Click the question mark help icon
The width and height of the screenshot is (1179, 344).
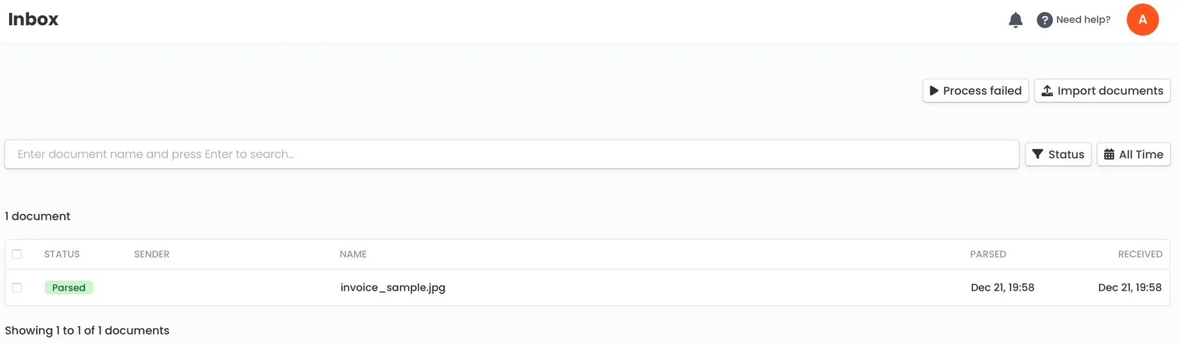[x=1044, y=20]
